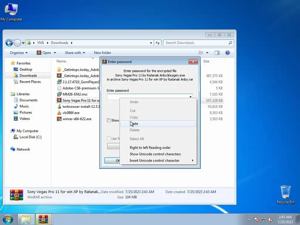
Task: Click the Action Center flag tray icon
Action: pos(256,219)
